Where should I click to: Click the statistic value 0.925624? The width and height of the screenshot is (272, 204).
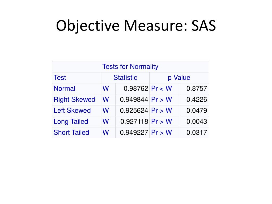134,110
